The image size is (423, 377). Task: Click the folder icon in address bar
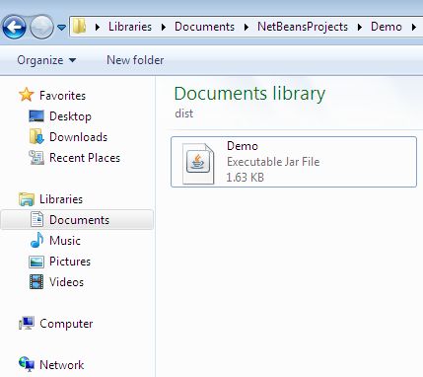[x=79, y=27]
